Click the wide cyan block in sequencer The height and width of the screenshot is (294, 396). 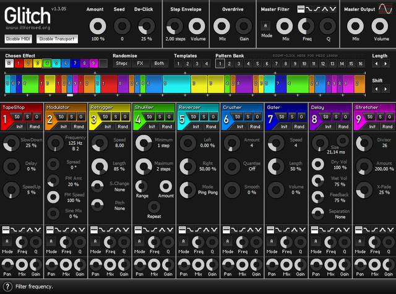coord(176,84)
